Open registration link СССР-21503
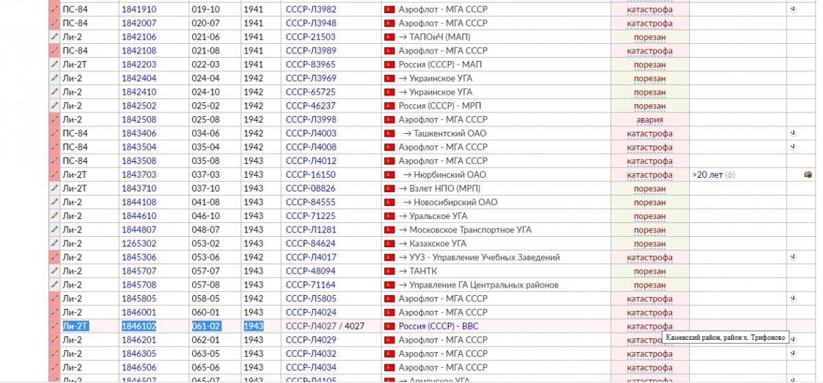The height and width of the screenshot is (383, 823). tap(311, 37)
